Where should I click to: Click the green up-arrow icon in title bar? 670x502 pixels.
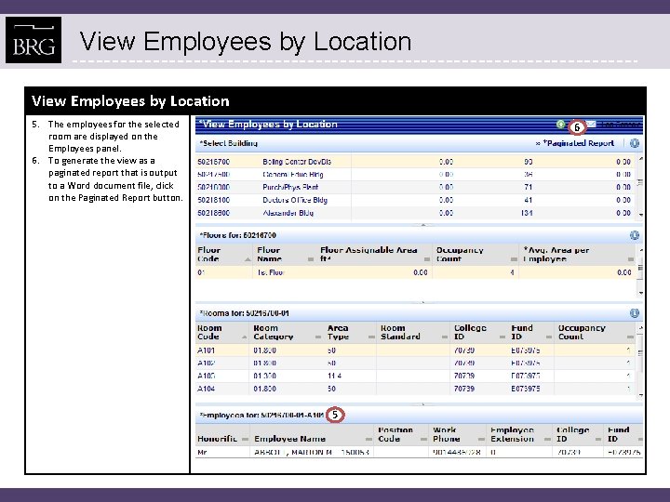coord(560,125)
